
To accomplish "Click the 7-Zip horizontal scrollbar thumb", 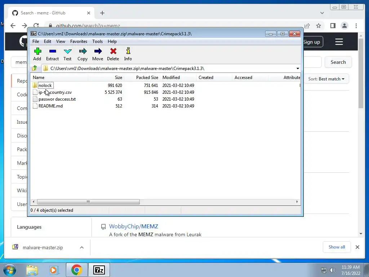I will click(88, 202).
